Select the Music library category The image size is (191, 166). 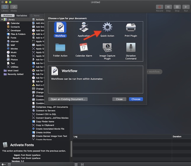point(14,52)
